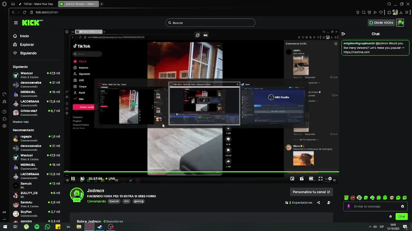Open the Kick hamburger menu
412x231 pixels.
pos(16,23)
